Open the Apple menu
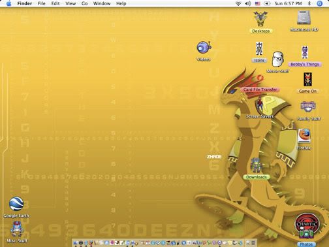The width and height of the screenshot is (329, 247). (x=8, y=3)
